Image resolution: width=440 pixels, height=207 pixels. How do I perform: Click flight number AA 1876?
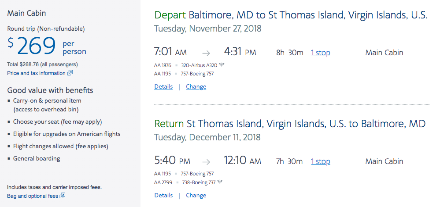(163, 65)
